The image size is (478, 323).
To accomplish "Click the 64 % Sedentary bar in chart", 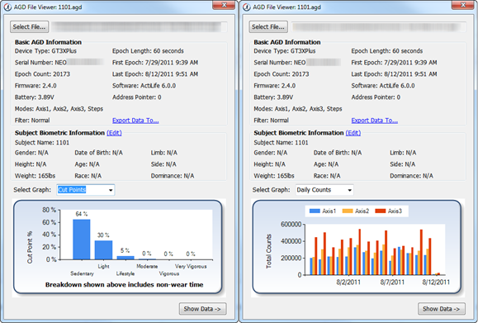I will pos(82,240).
